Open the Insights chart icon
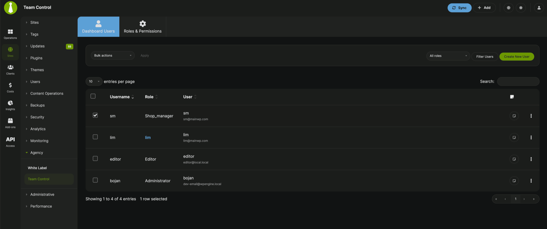The width and height of the screenshot is (547, 229). pyautogui.click(x=10, y=105)
